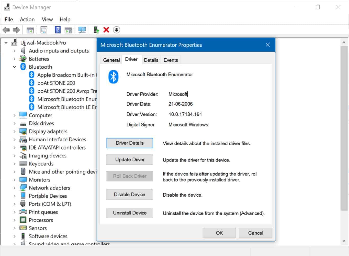Click the Back arrow toolbar icon
Screen dimensions: 349x256
(6, 30)
